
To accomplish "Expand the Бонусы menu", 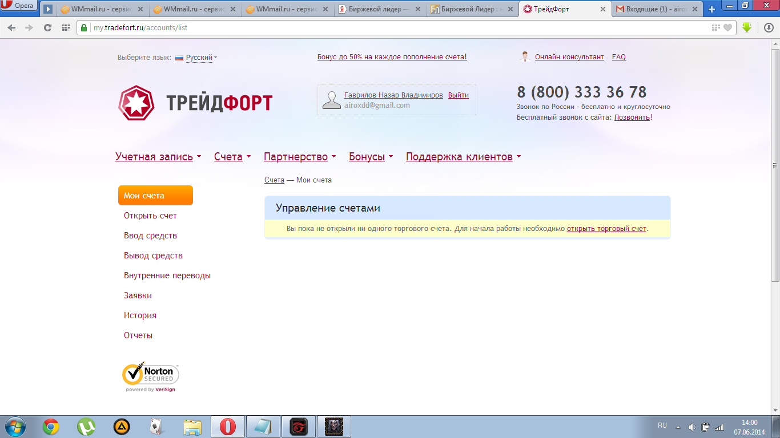I will point(371,157).
